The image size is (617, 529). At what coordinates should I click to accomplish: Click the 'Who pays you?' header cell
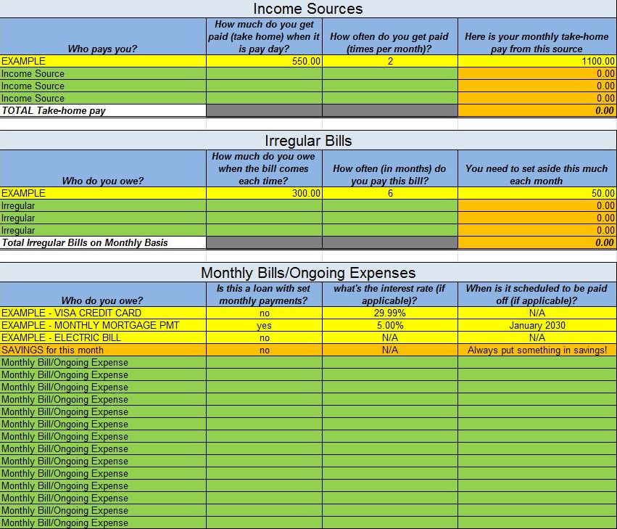[103, 36]
